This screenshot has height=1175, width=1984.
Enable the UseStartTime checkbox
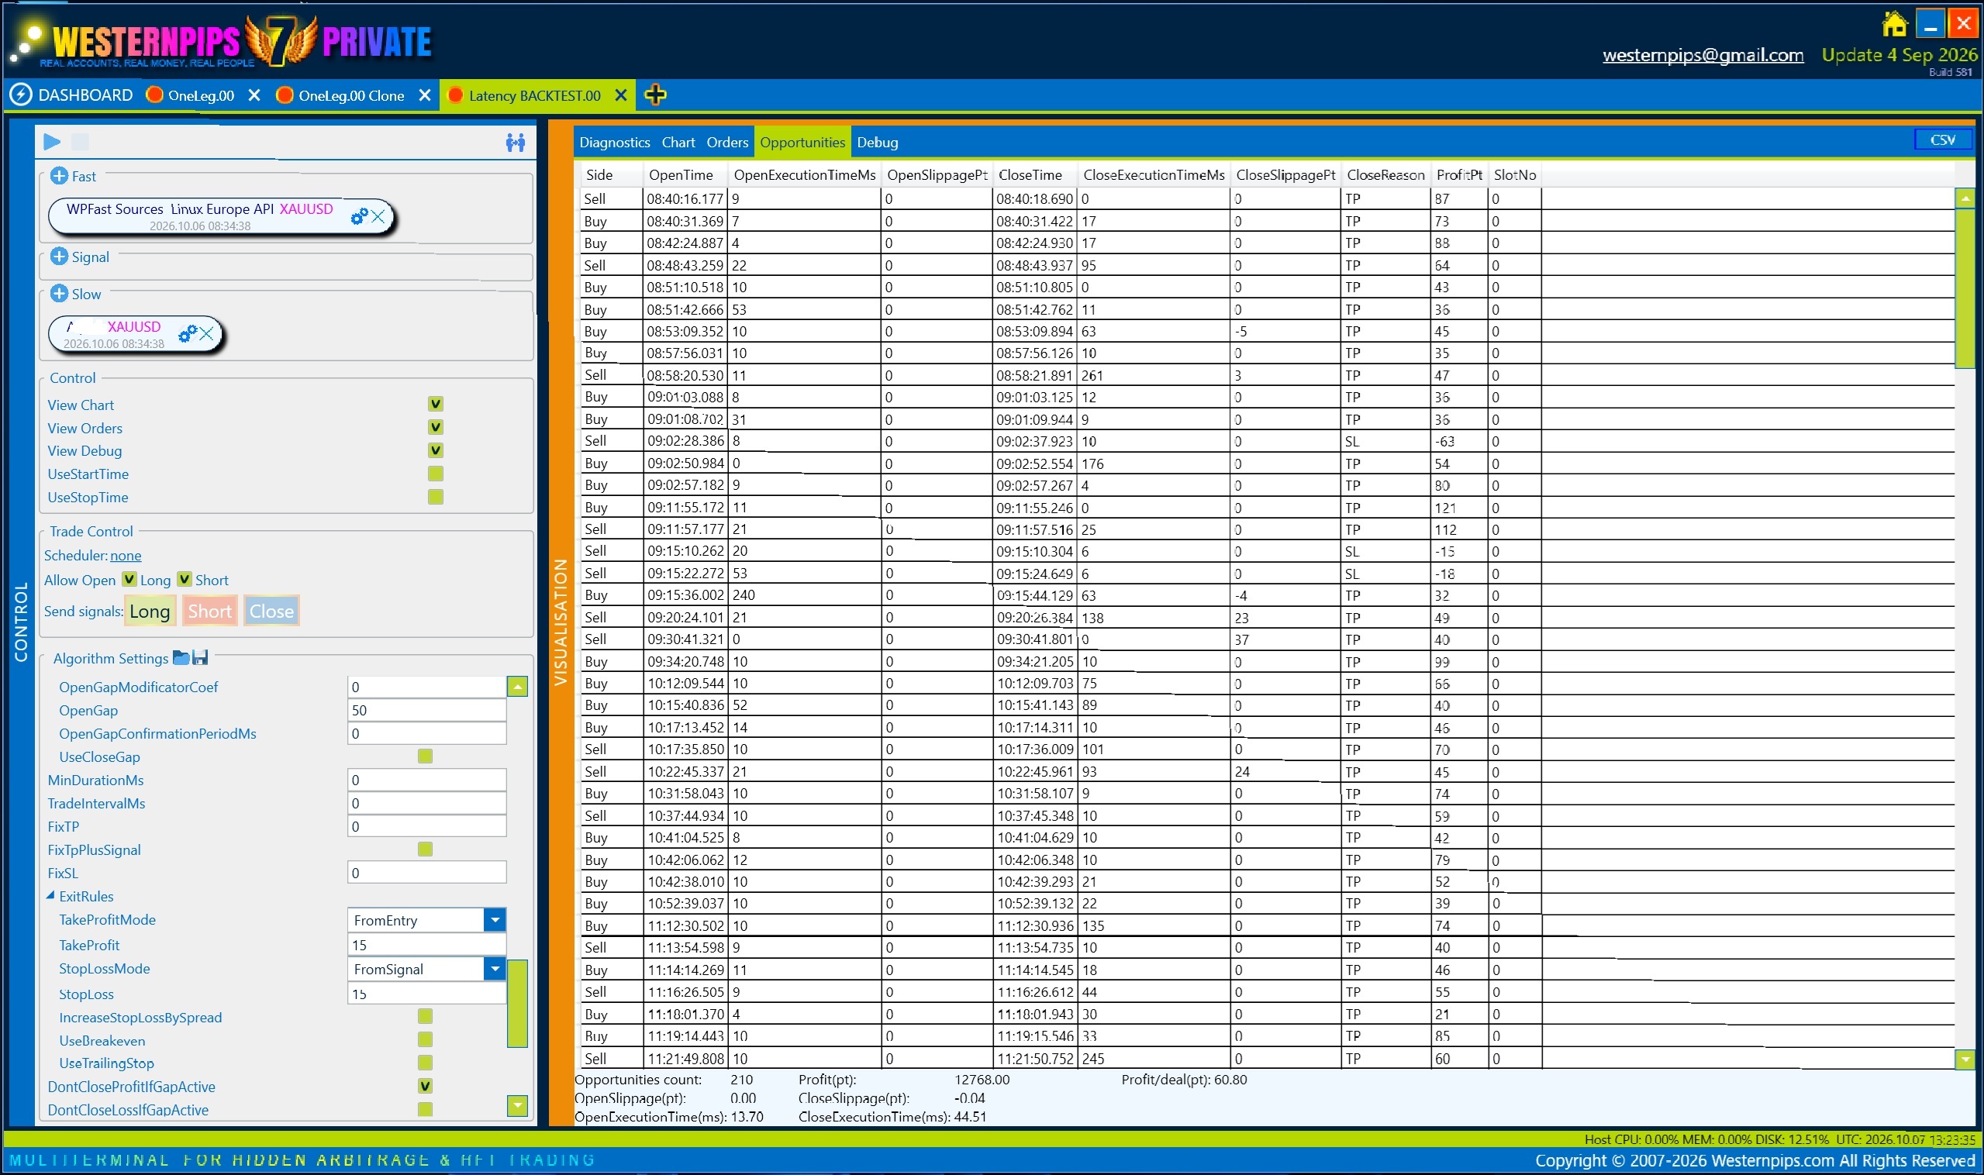[436, 474]
